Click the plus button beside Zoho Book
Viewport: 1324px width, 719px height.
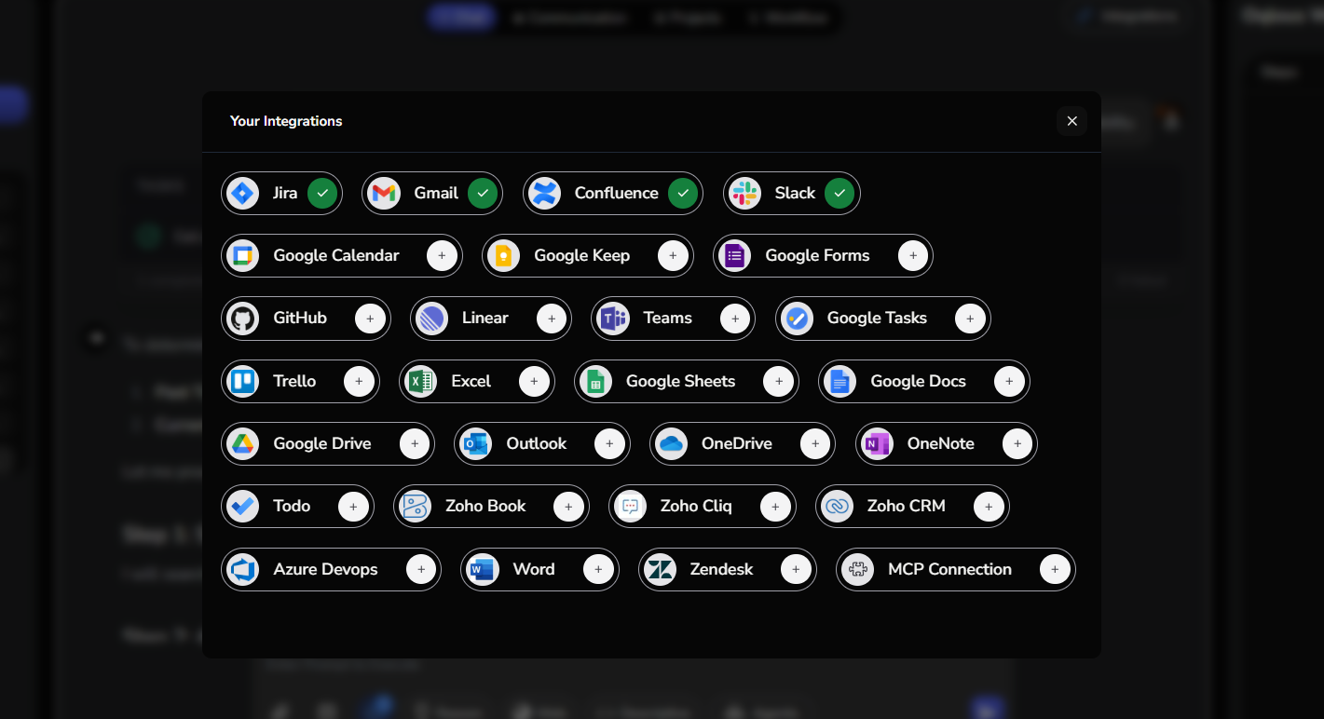[568, 507]
